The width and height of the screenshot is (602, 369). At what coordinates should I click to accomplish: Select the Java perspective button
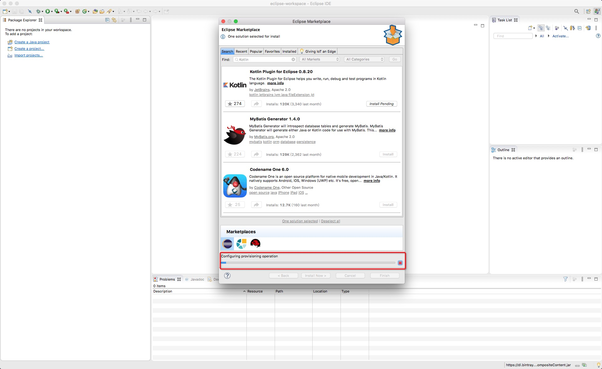597,11
